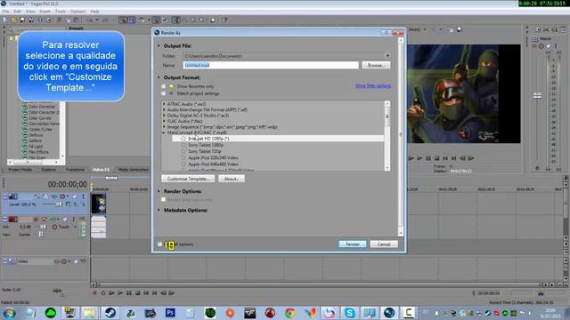Open Google Chrome from the taskbar
Viewport: 570px width, 320px height.
coord(289,313)
